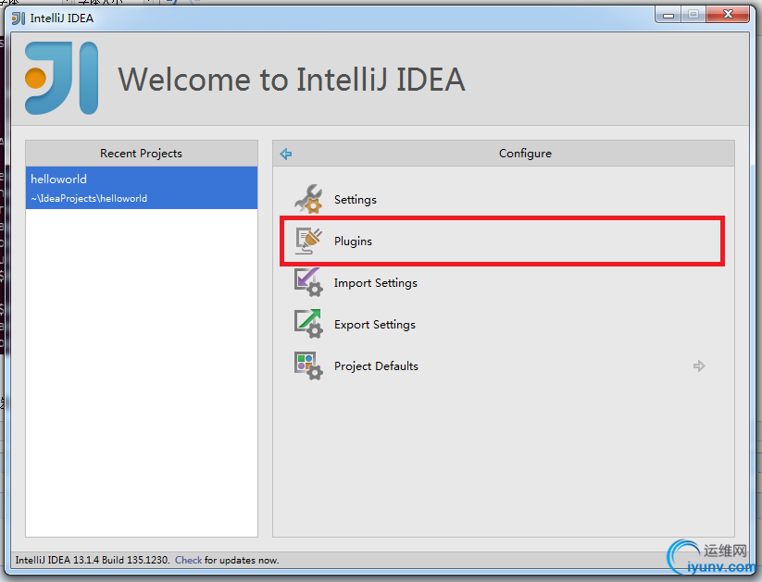Image resolution: width=762 pixels, height=582 pixels.
Task: Choose Export Settings
Action: tap(375, 325)
